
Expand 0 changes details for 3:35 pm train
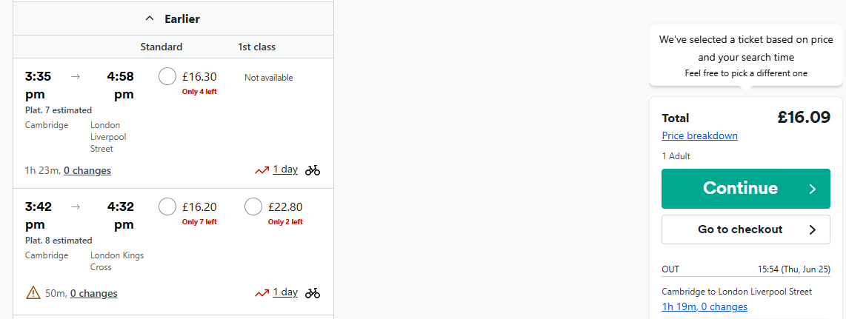click(87, 170)
